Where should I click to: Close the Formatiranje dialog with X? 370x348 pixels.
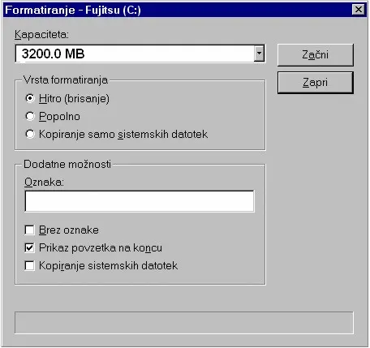(359, 10)
